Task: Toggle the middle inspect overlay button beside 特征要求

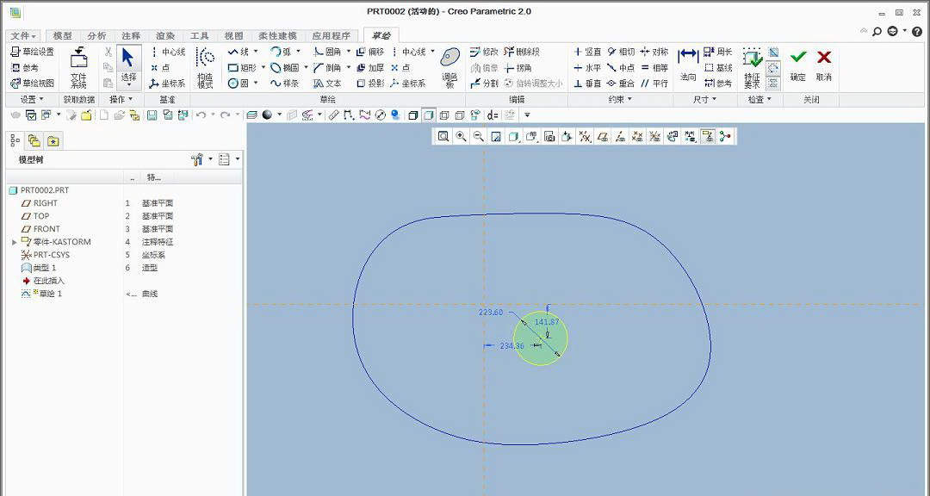Action: point(772,68)
